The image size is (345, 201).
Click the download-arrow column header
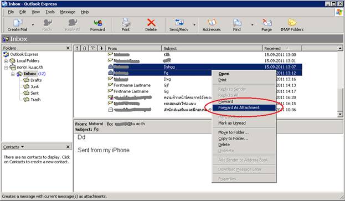tap(101, 48)
